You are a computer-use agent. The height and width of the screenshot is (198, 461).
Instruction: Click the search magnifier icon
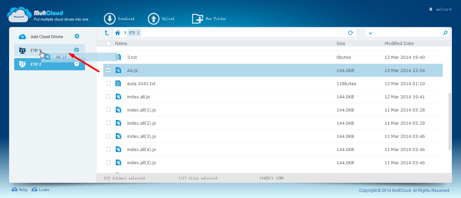(x=445, y=33)
